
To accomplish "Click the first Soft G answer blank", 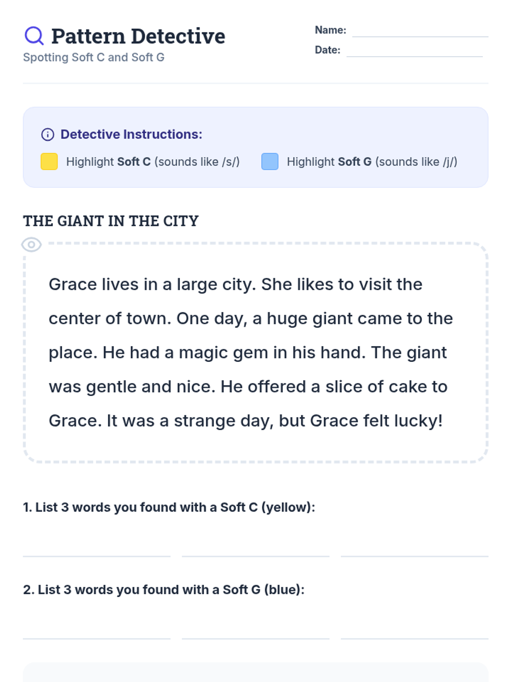I will (x=97, y=629).
